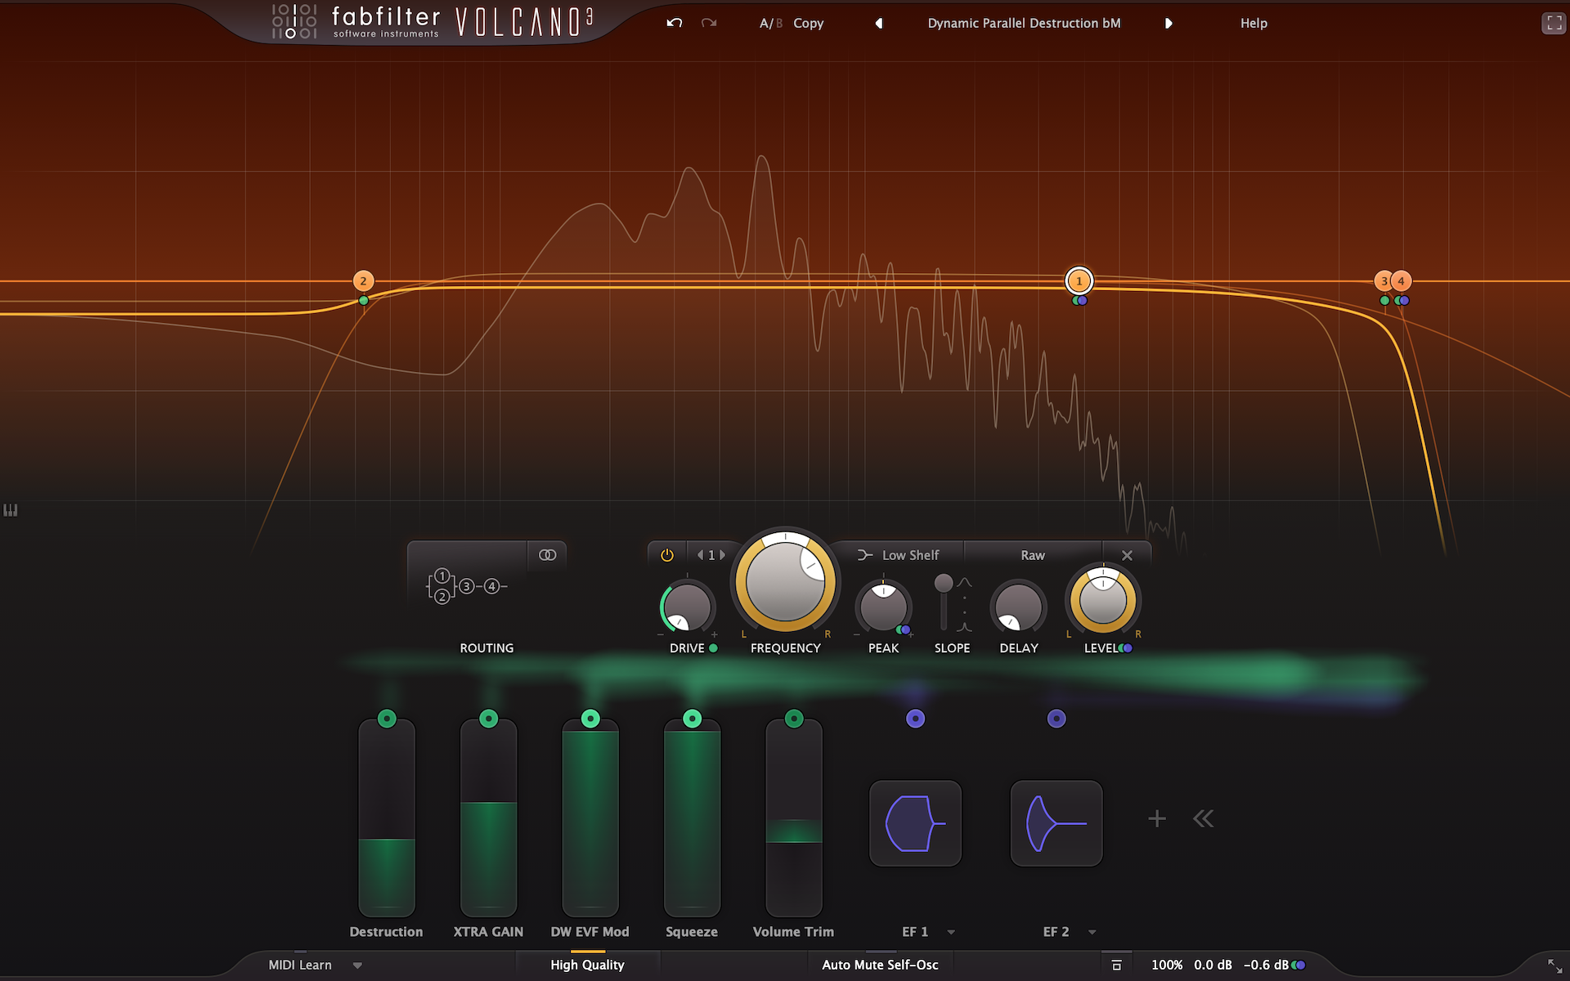Screen dimensions: 1570x981
Task: Open the MIDI keyboard piano icon
Action: point(11,510)
